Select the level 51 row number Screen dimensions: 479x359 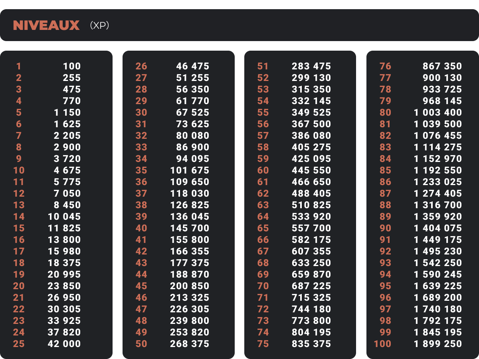[263, 66]
